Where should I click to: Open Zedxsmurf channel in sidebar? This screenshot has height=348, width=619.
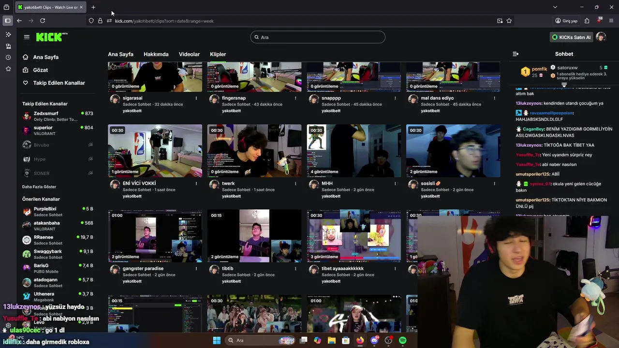58,116
